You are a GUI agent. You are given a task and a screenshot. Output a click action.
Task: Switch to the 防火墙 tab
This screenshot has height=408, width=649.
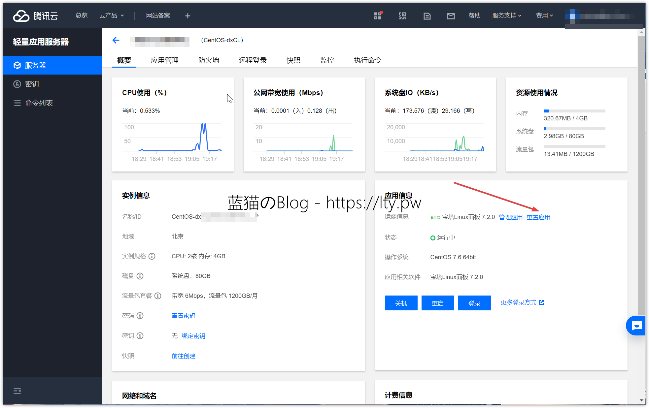tap(209, 60)
